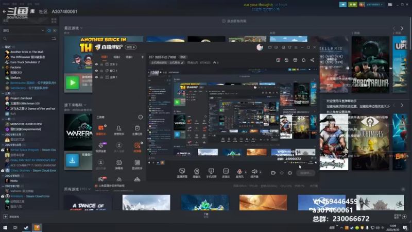The width and height of the screenshot is (412, 232).
Task: Open the Danmaku Show tool
Action: coord(119,164)
